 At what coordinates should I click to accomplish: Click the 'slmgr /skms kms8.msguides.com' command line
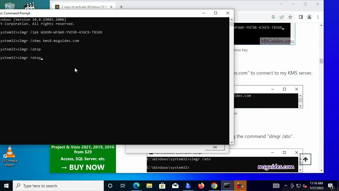pos(48,41)
